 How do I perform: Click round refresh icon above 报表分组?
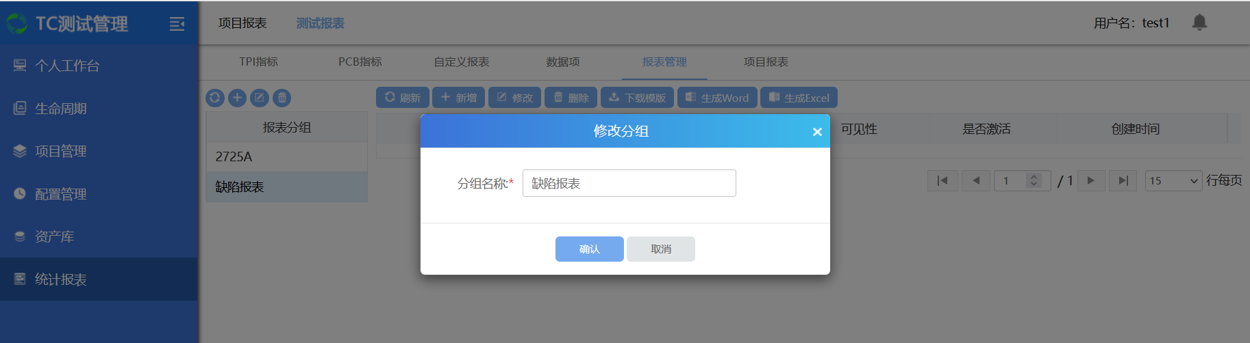tap(215, 98)
